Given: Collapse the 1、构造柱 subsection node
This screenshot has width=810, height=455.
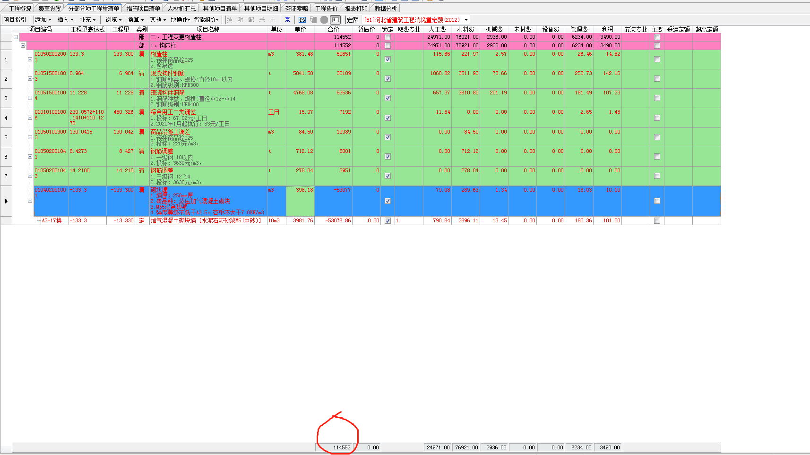Looking at the screenshot, I should click(x=23, y=46).
